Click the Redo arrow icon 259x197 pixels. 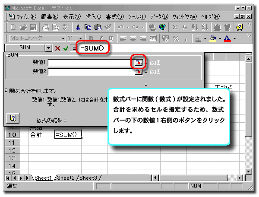[136, 27]
